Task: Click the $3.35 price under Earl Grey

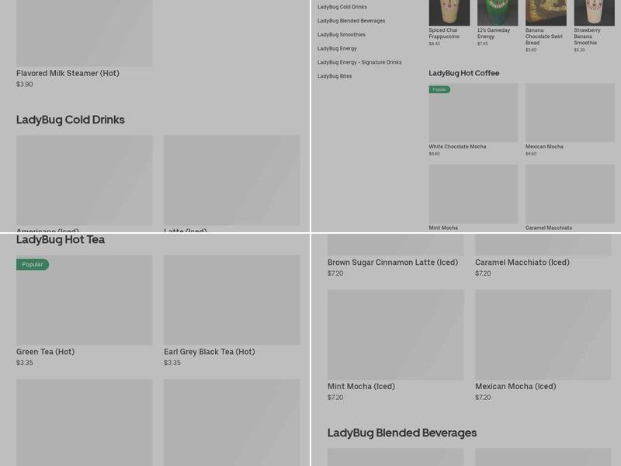Action: [172, 363]
